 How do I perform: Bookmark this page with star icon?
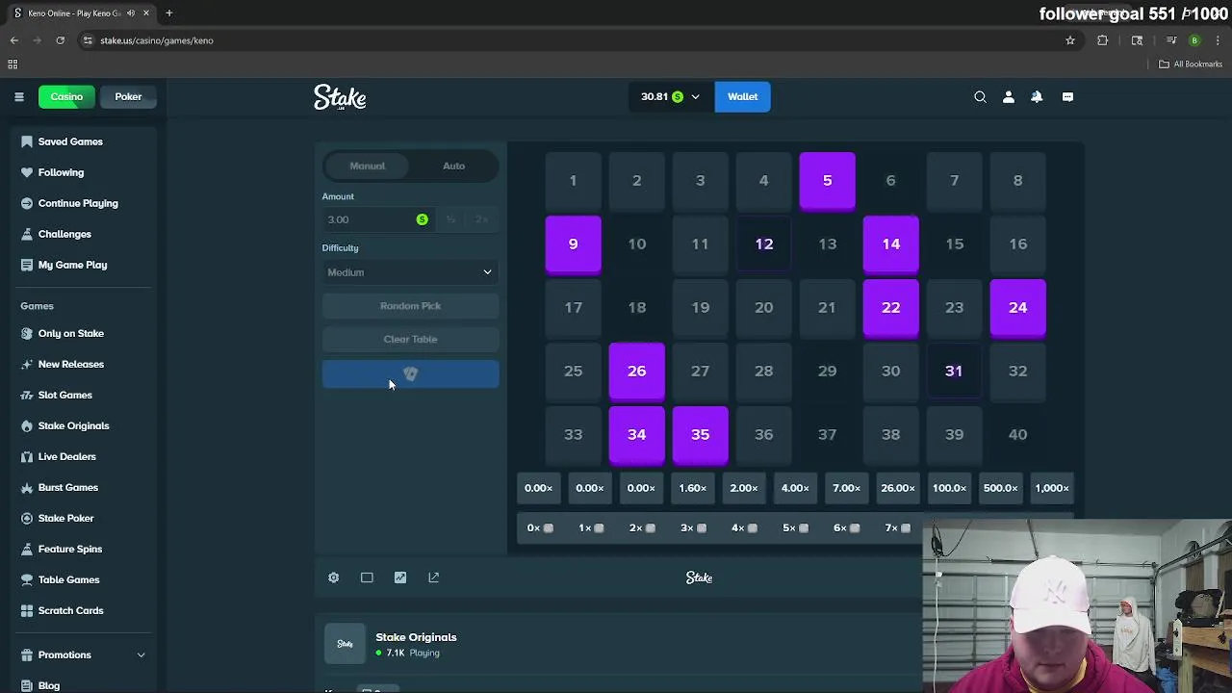coord(1069,40)
